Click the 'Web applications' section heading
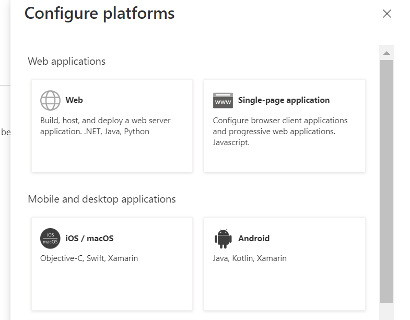410x320 pixels. tap(66, 61)
